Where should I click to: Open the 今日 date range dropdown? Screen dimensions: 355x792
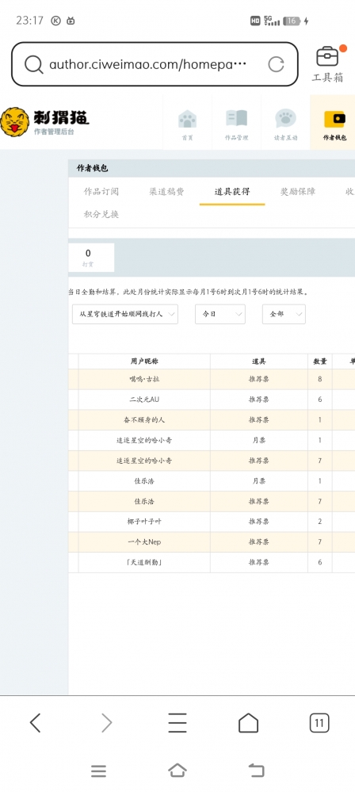(x=220, y=314)
